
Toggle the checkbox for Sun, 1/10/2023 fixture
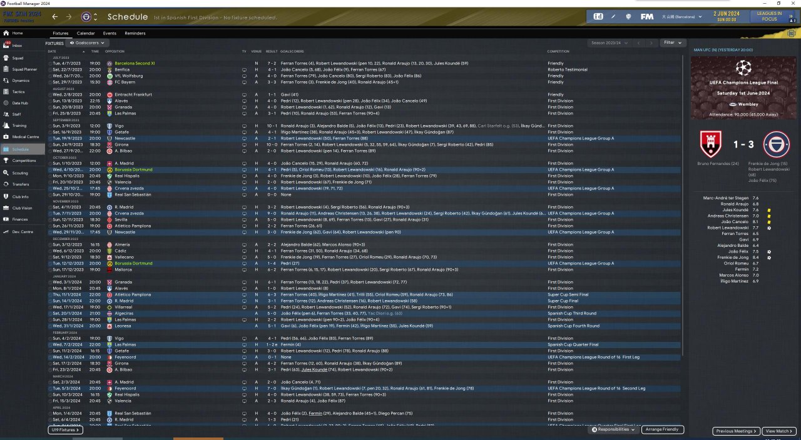(50, 163)
